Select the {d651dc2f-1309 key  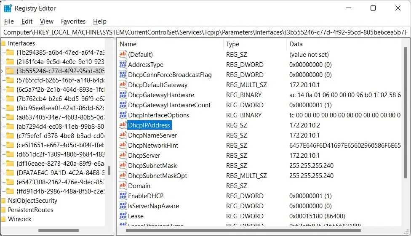pos(60,154)
